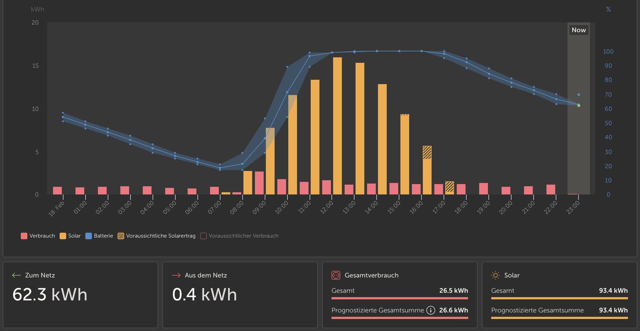
Task: Click the Now marker at the chart's right edge
Action: [x=578, y=30]
